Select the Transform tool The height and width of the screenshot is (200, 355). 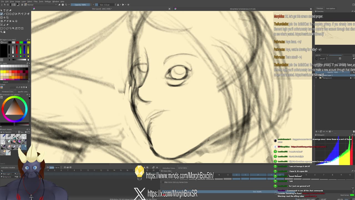click(x=2, y=17)
